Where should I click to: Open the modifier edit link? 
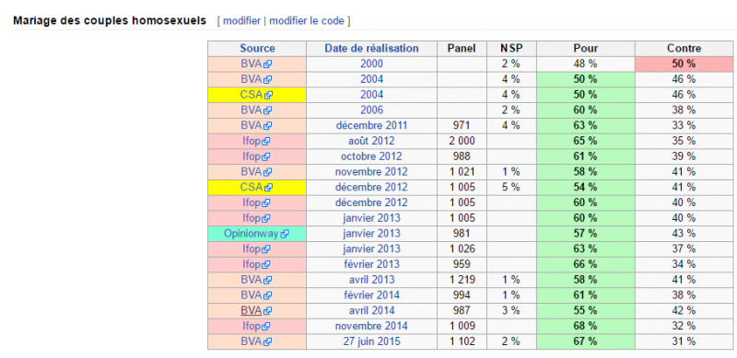point(241,20)
